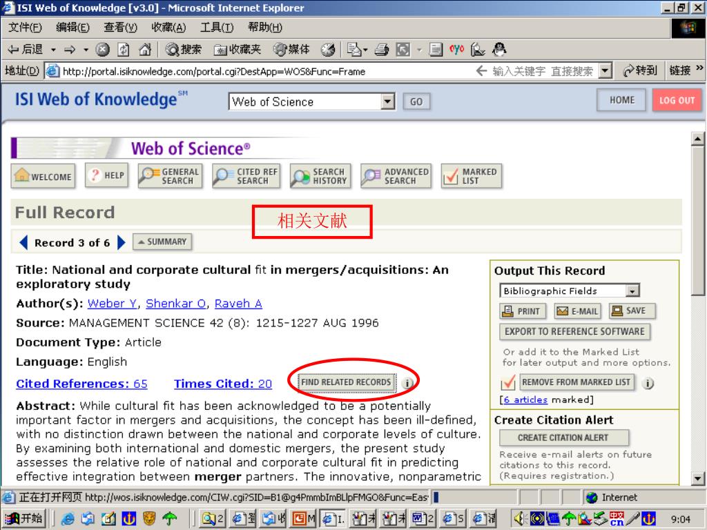
Task: Open the Times Cited: 20 link
Action: click(223, 384)
